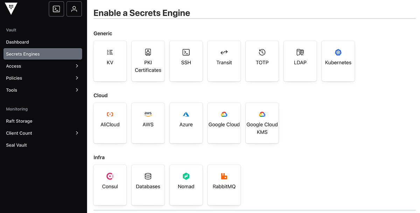Click Seal Vault in sidebar
The width and height of the screenshot is (420, 213).
tap(43, 145)
